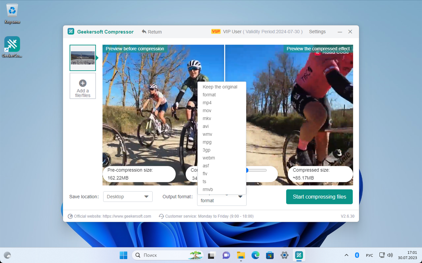
Task: Open Settings gear on the taskbar
Action: click(x=284, y=255)
